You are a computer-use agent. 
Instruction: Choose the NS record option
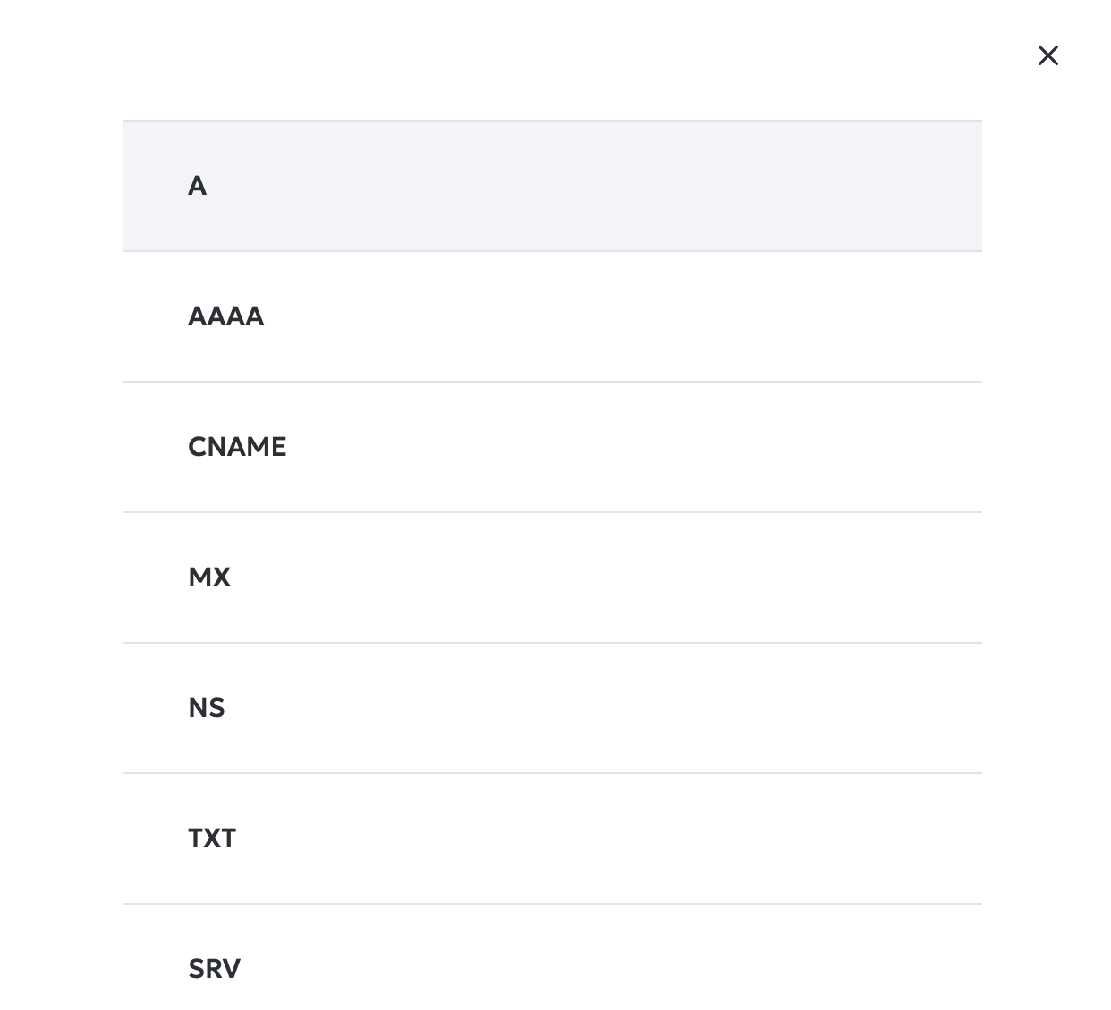point(553,708)
